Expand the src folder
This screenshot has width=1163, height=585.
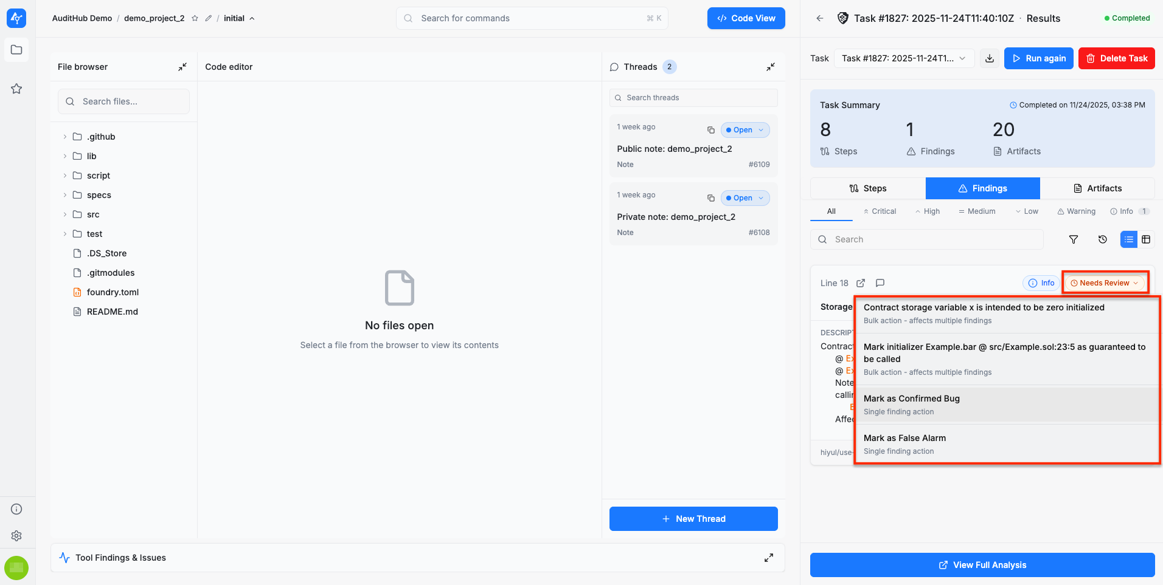tap(65, 214)
